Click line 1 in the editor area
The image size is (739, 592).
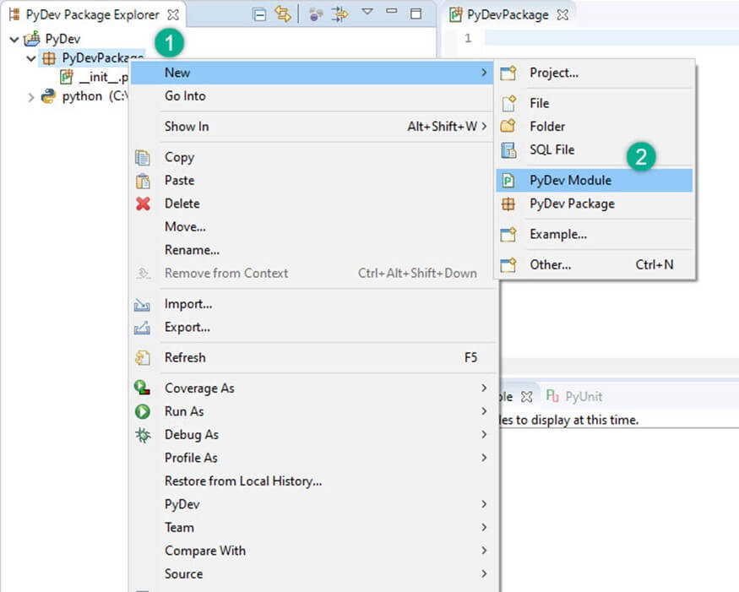pos(591,38)
